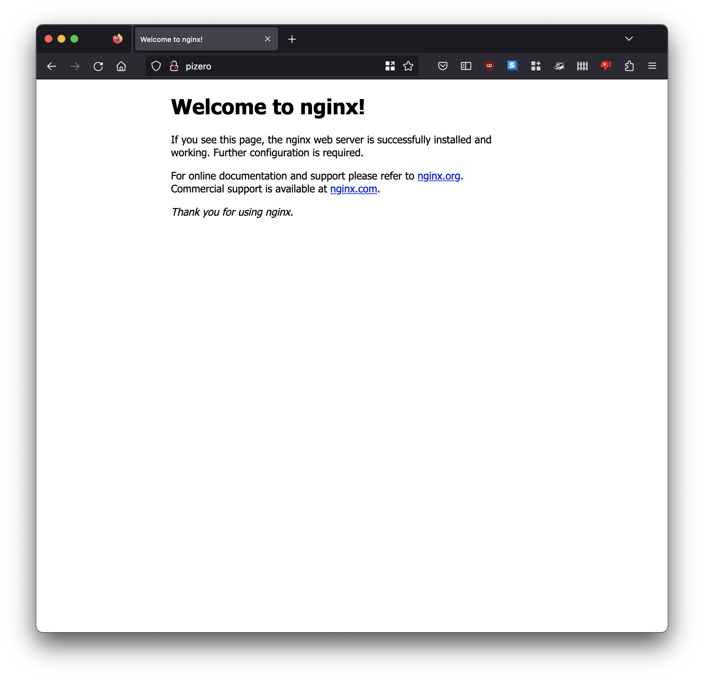Go back to the previous page
The image size is (704, 680).
(x=52, y=67)
